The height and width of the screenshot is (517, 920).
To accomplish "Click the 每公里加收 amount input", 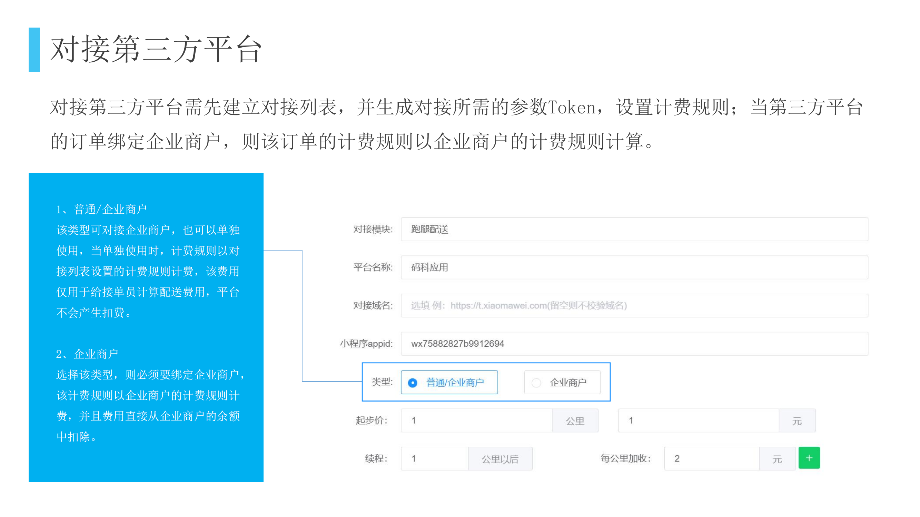I will pyautogui.click(x=712, y=458).
